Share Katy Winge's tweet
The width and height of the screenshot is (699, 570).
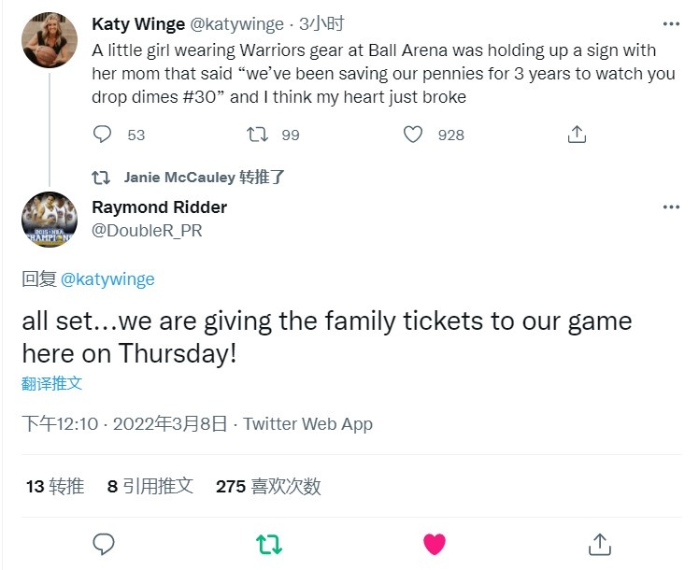577,135
